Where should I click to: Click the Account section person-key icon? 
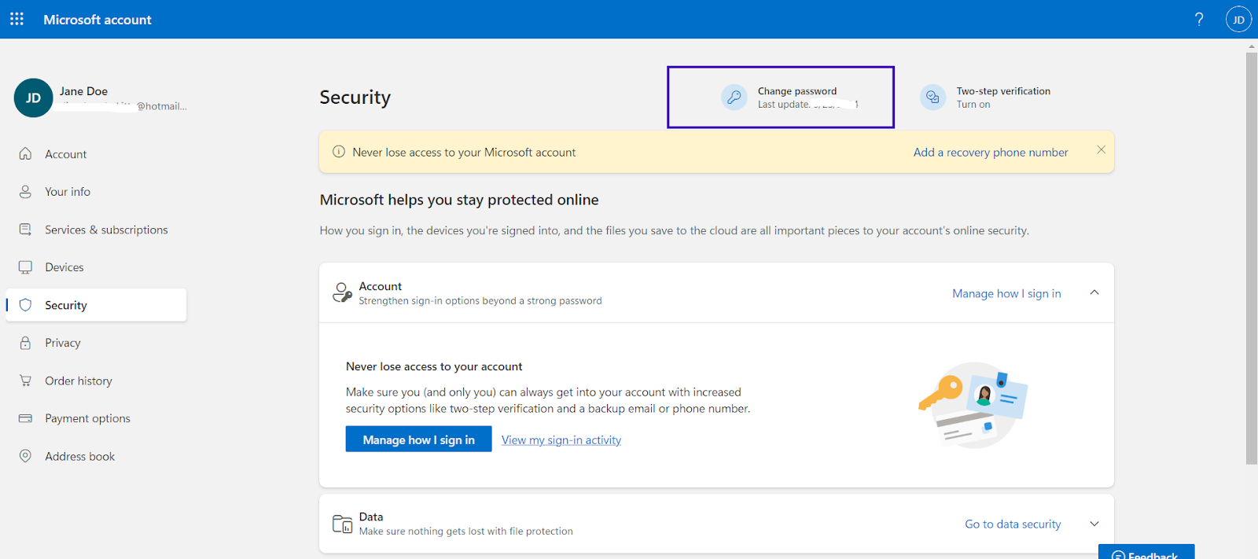tap(342, 292)
